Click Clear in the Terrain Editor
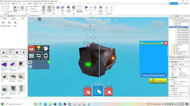Image resolution: width=190 pixels, height=106 pixels. coord(15,24)
